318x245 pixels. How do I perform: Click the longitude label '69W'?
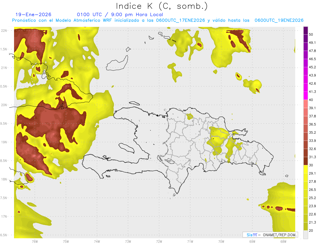[252, 241]
